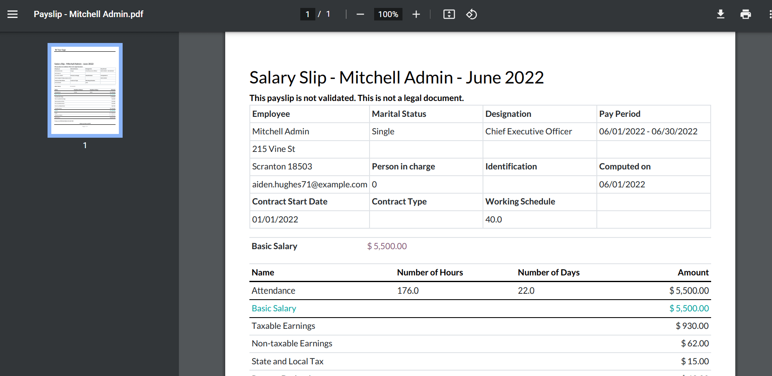Click the 22.0 days value
This screenshot has height=376, width=772.
[x=526, y=291]
